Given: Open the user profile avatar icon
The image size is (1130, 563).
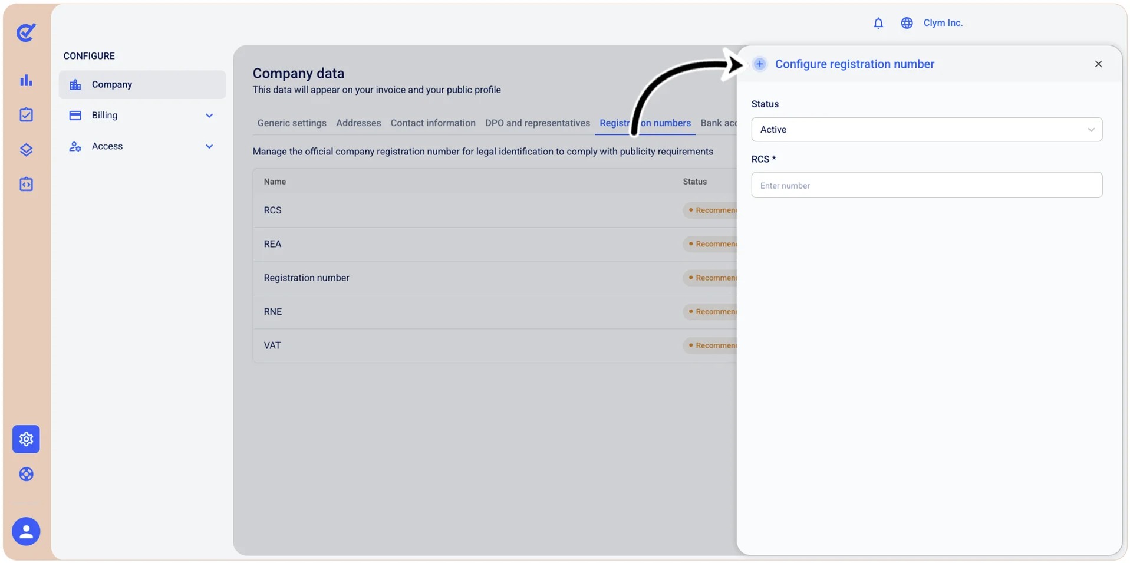Looking at the screenshot, I should pos(26,532).
